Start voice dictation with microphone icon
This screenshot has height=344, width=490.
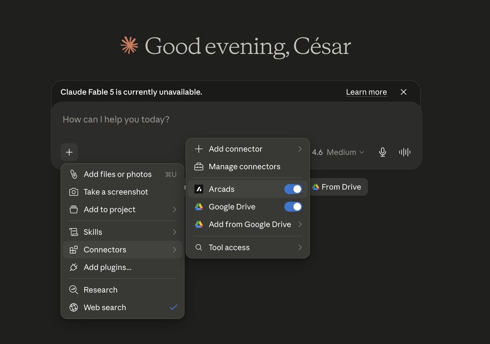coord(383,152)
